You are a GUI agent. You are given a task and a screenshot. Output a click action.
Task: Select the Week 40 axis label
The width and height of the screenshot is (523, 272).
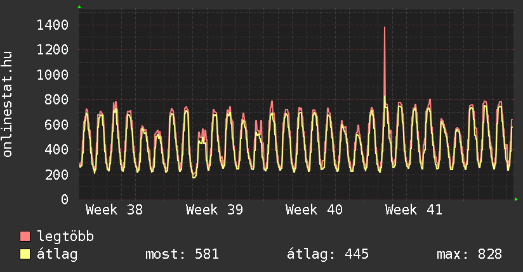click(314, 210)
